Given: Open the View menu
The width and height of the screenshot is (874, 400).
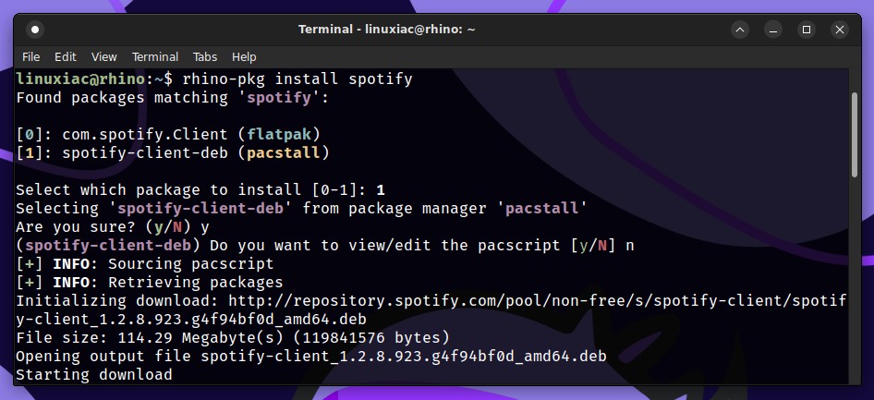Looking at the screenshot, I should [104, 57].
